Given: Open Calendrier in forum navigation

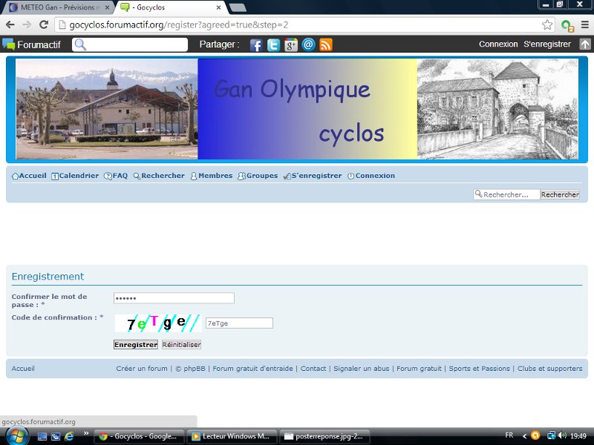Looking at the screenshot, I should click(x=75, y=176).
